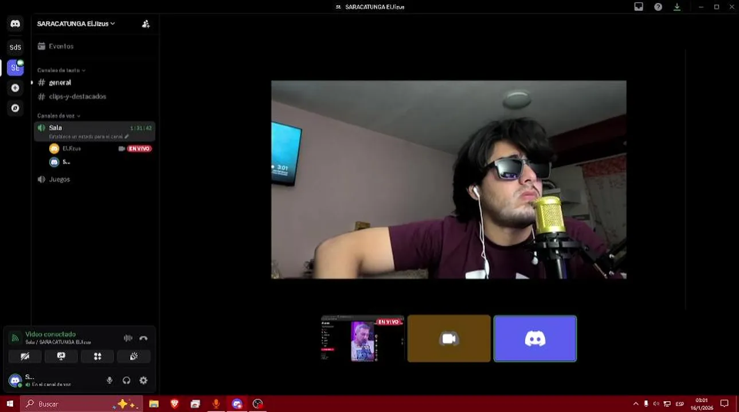Open Discover servers compass icon
Viewport: 739px width, 412px height.
tap(15, 108)
